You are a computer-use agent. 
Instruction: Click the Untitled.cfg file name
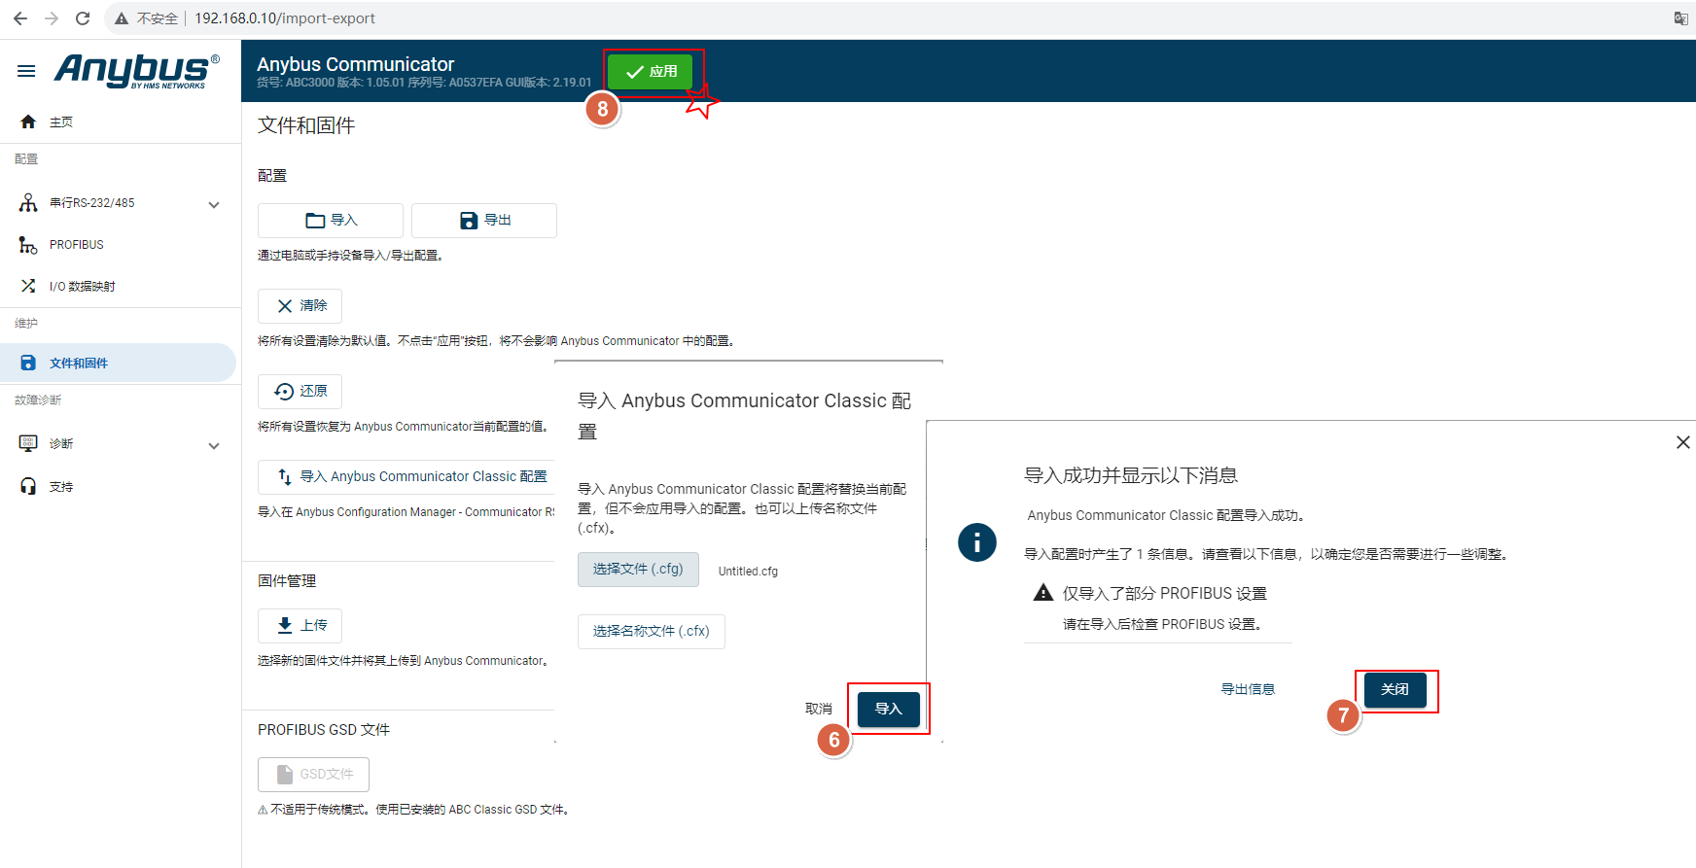(748, 572)
